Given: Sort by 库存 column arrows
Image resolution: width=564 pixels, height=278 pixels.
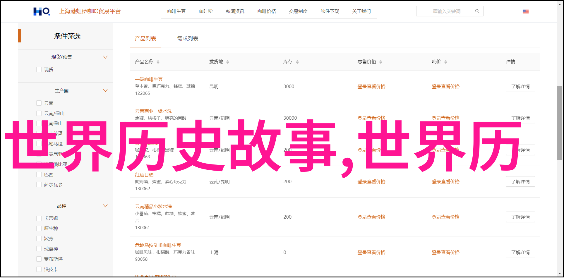Looking at the screenshot, I should (x=297, y=62).
